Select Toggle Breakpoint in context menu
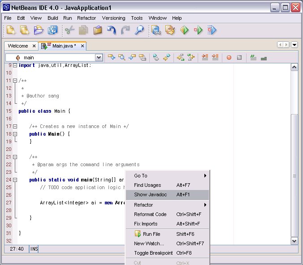This screenshot has height=265, width=303. tap(167, 253)
